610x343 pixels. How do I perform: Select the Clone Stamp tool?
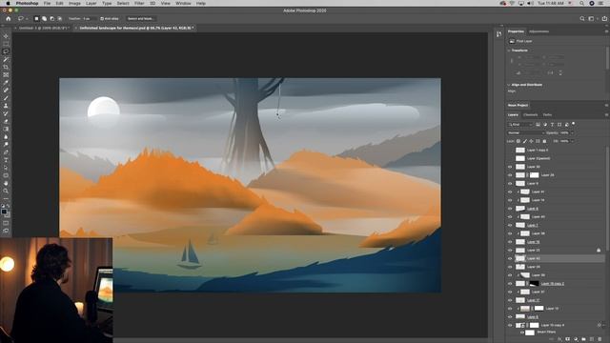click(x=6, y=106)
